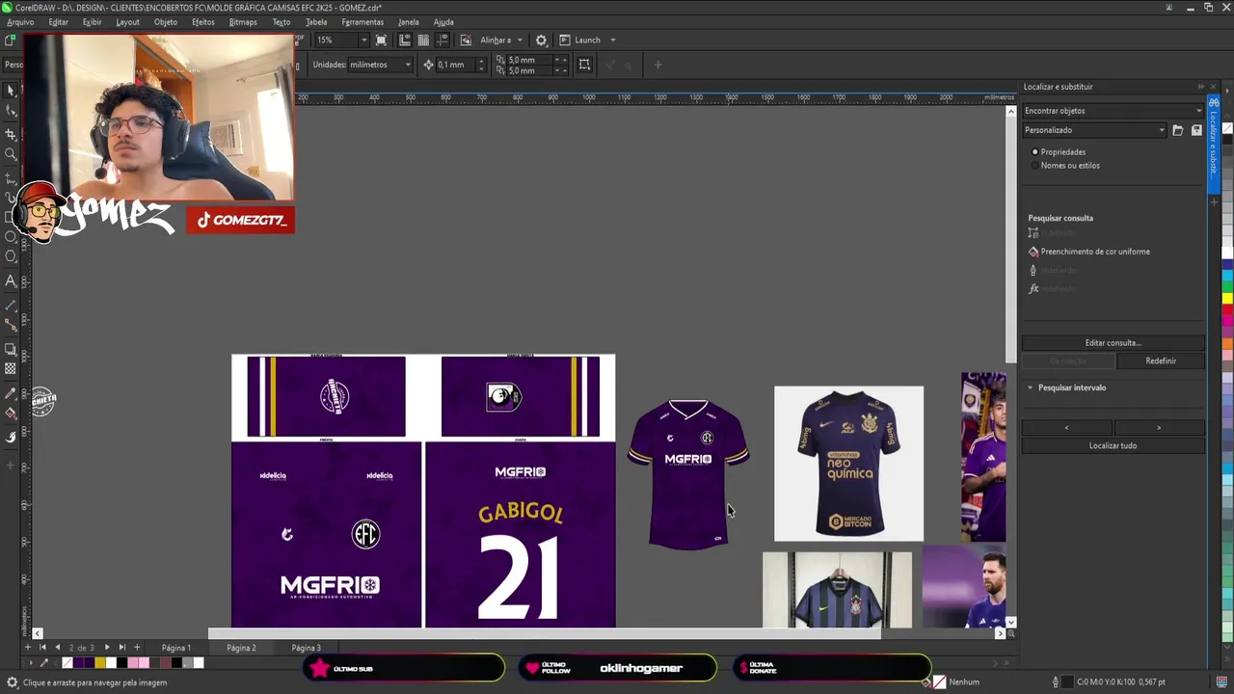The height and width of the screenshot is (694, 1234).
Task: Select the Crop tool
Action: click(x=11, y=133)
